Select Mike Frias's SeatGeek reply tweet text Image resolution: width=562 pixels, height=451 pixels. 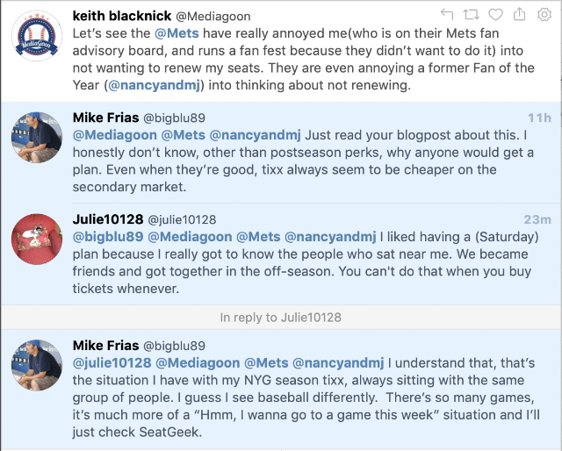307,397
